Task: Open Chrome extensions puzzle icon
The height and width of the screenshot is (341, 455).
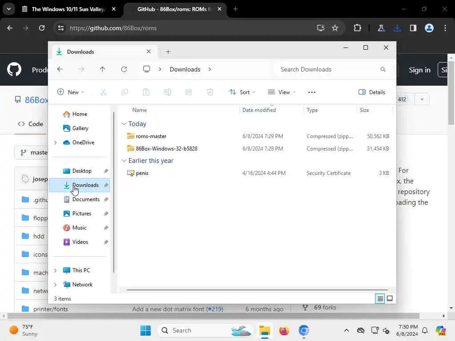Action: pos(358,28)
